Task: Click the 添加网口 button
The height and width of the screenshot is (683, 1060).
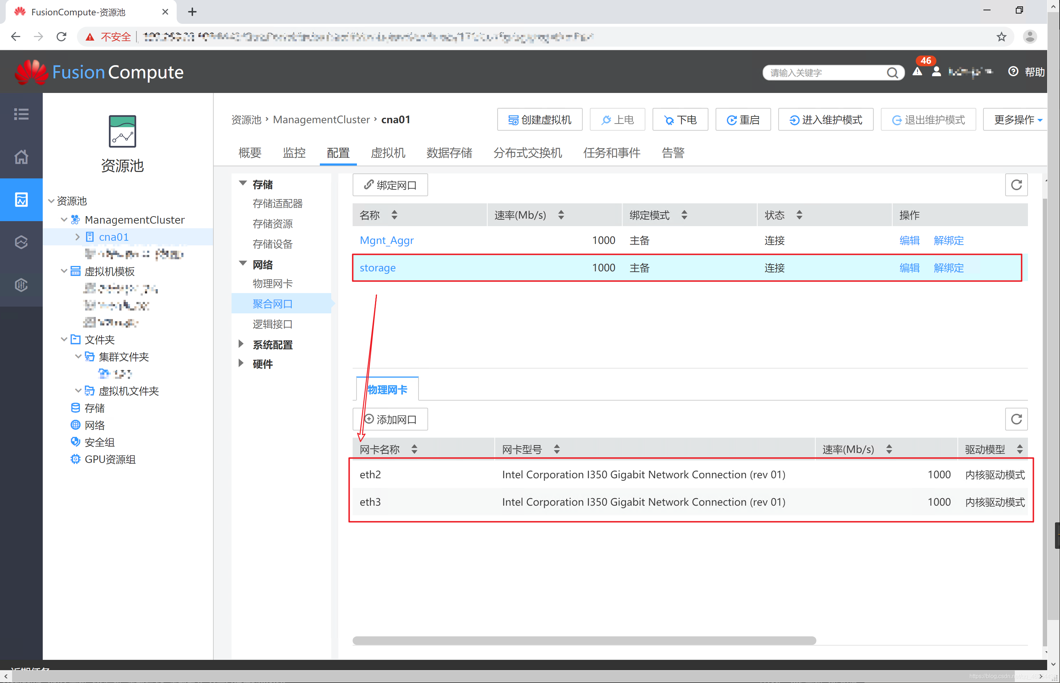Action: click(390, 419)
